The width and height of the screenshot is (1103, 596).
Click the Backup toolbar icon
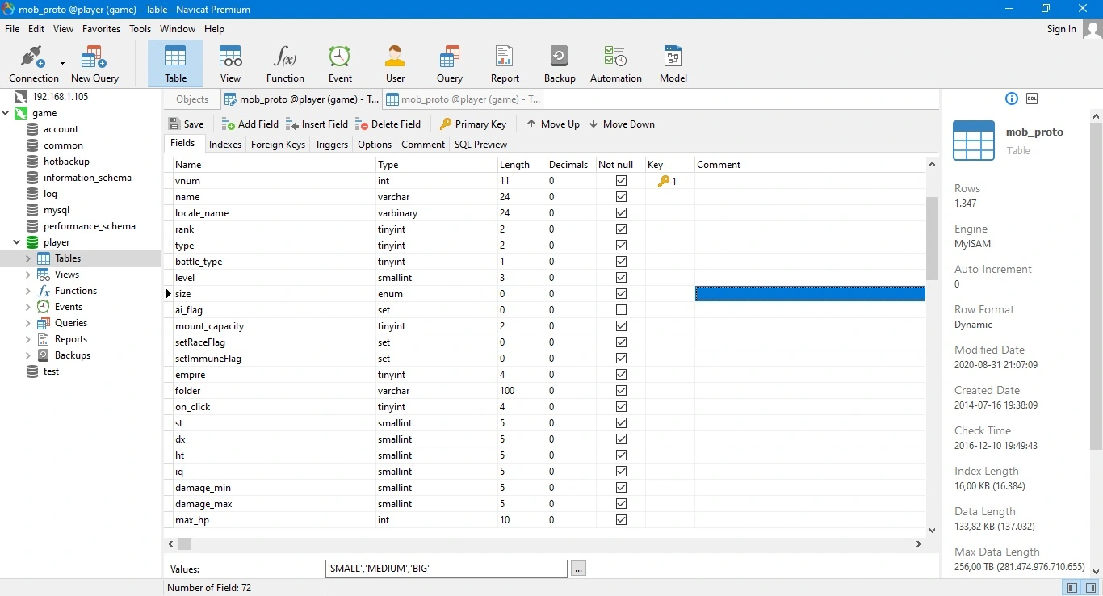coord(560,64)
